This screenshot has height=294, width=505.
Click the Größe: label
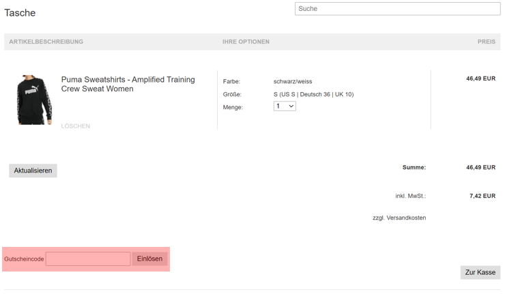click(232, 94)
